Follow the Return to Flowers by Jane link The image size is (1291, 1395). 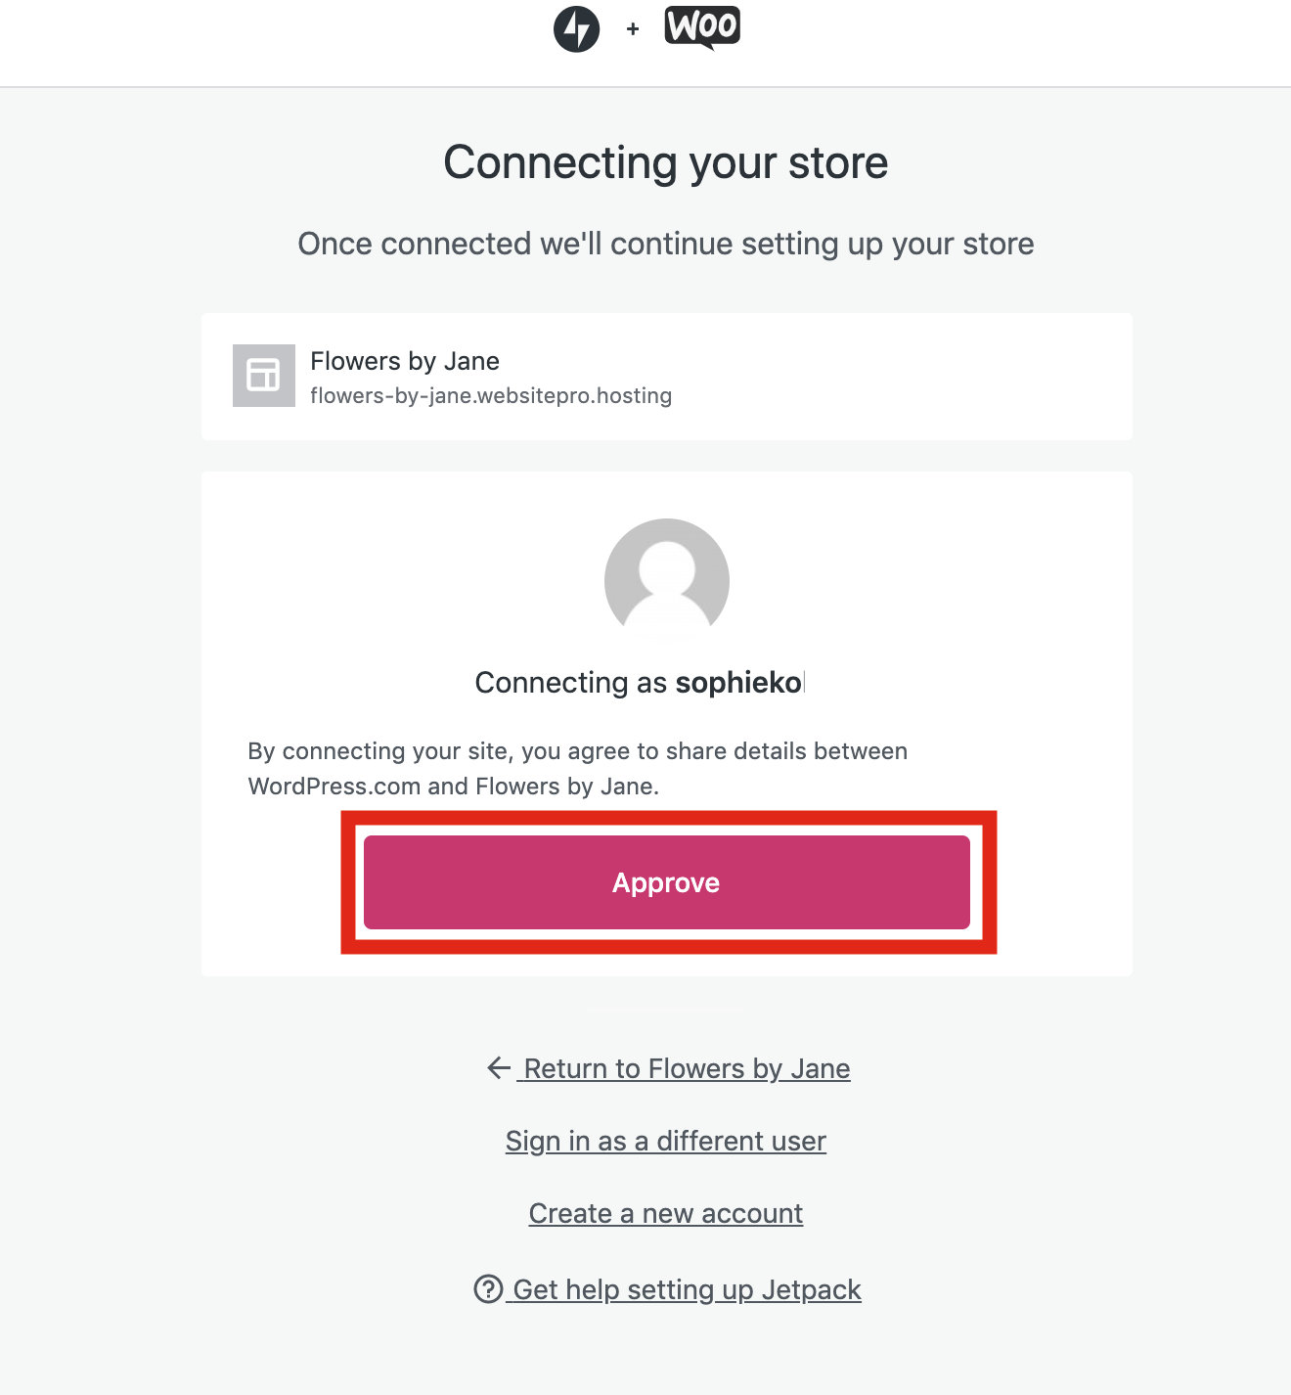click(687, 1068)
